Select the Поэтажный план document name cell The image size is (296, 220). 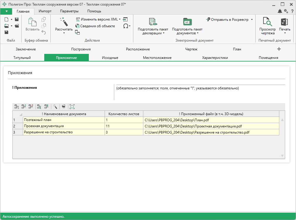coord(64,120)
